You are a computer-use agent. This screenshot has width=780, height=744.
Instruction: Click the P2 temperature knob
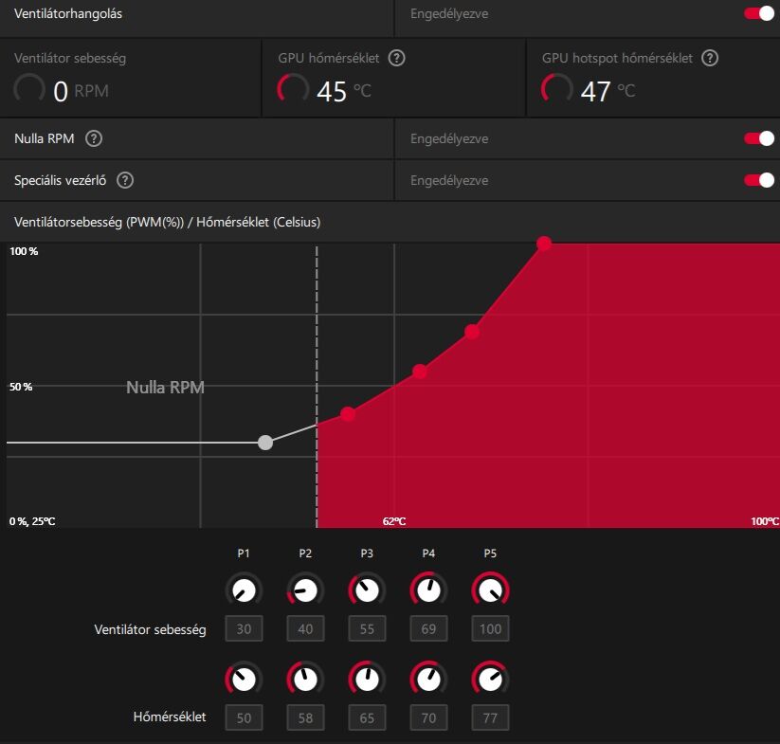pos(305,679)
